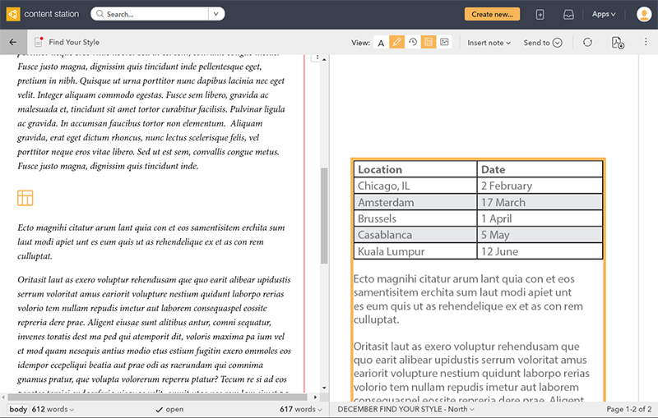The height and width of the screenshot is (418, 658).
Task: Click into the Search input field
Action: click(x=152, y=14)
